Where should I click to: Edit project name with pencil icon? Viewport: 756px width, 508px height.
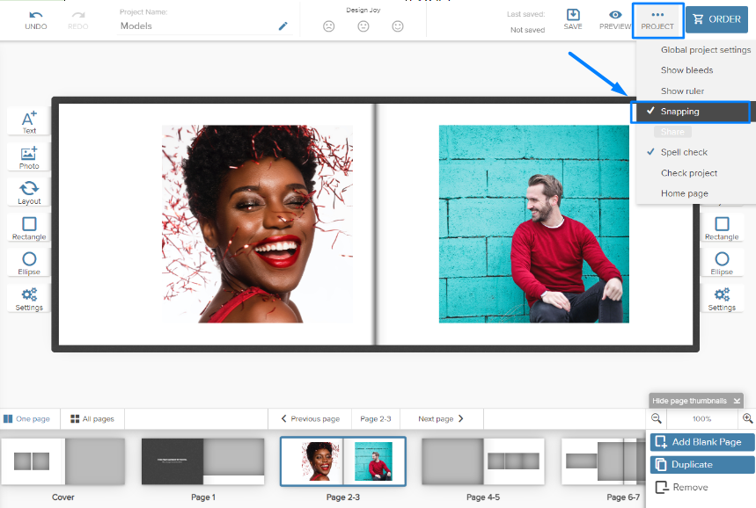[x=283, y=26]
